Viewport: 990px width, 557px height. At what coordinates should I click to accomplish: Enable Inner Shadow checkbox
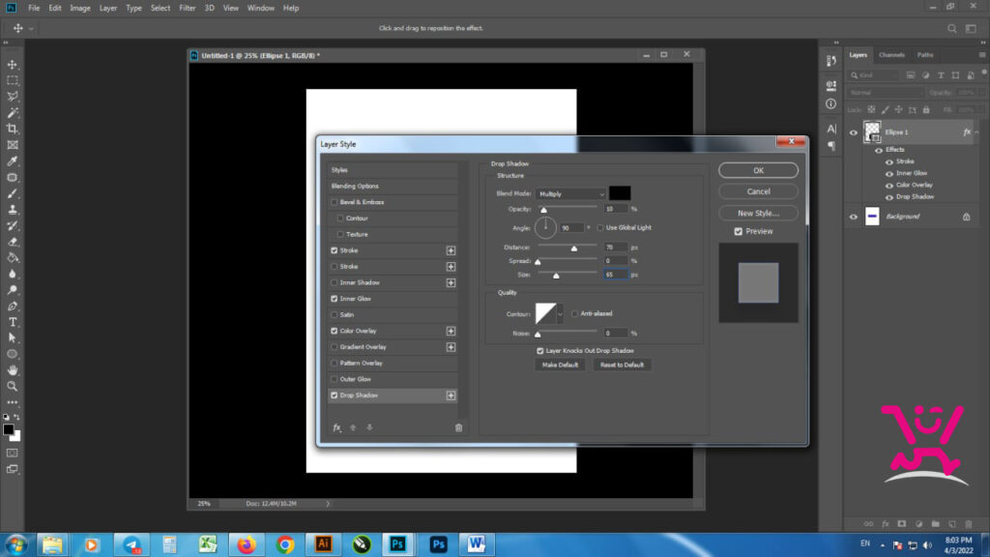pos(334,283)
